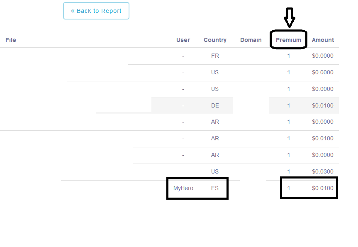
Task: Select the $0.0100 amount in DE row
Action: click(x=323, y=105)
